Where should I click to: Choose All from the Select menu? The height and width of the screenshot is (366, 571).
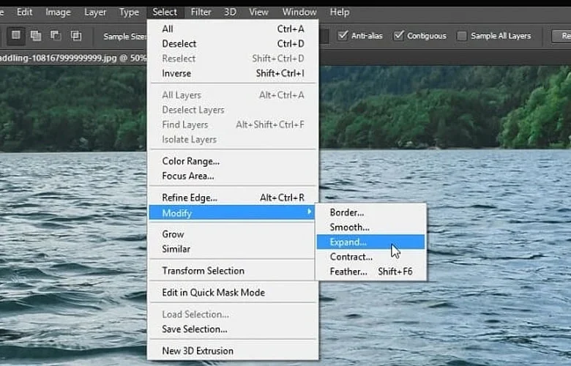coord(233,29)
